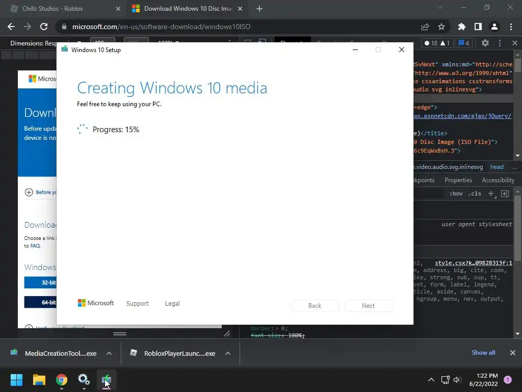Open DevTools more options menu

coord(500,43)
